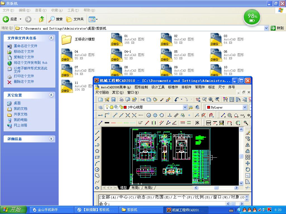Toggle the layer on/off lightbulb icon
Viewport: 286px width, 214px height.
[107, 107]
